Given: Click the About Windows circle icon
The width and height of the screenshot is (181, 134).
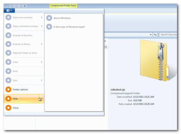Looking at the screenshot, I should coord(49,18).
